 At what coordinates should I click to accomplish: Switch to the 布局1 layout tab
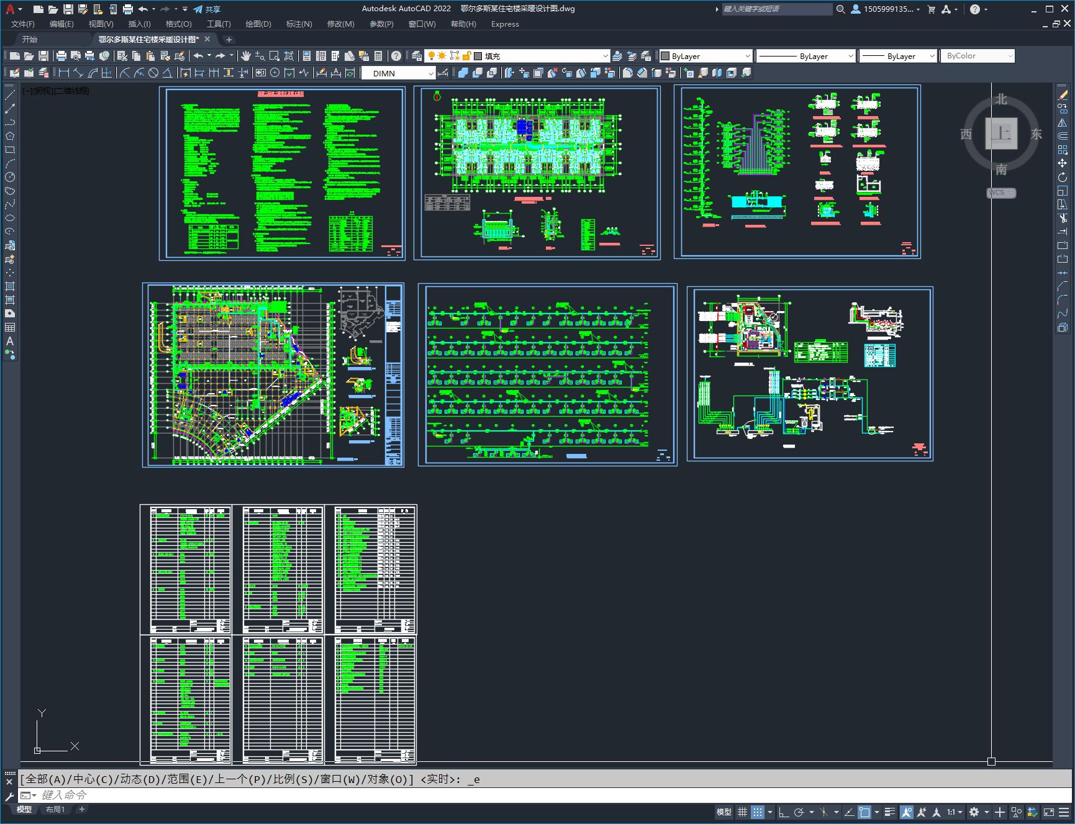[55, 809]
